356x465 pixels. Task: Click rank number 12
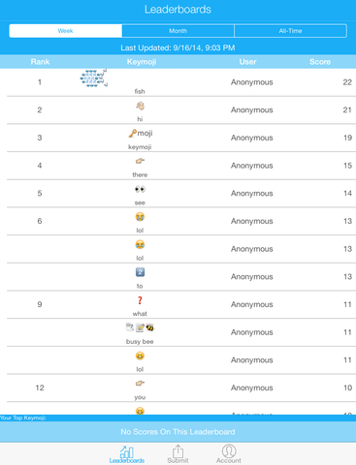click(x=40, y=387)
